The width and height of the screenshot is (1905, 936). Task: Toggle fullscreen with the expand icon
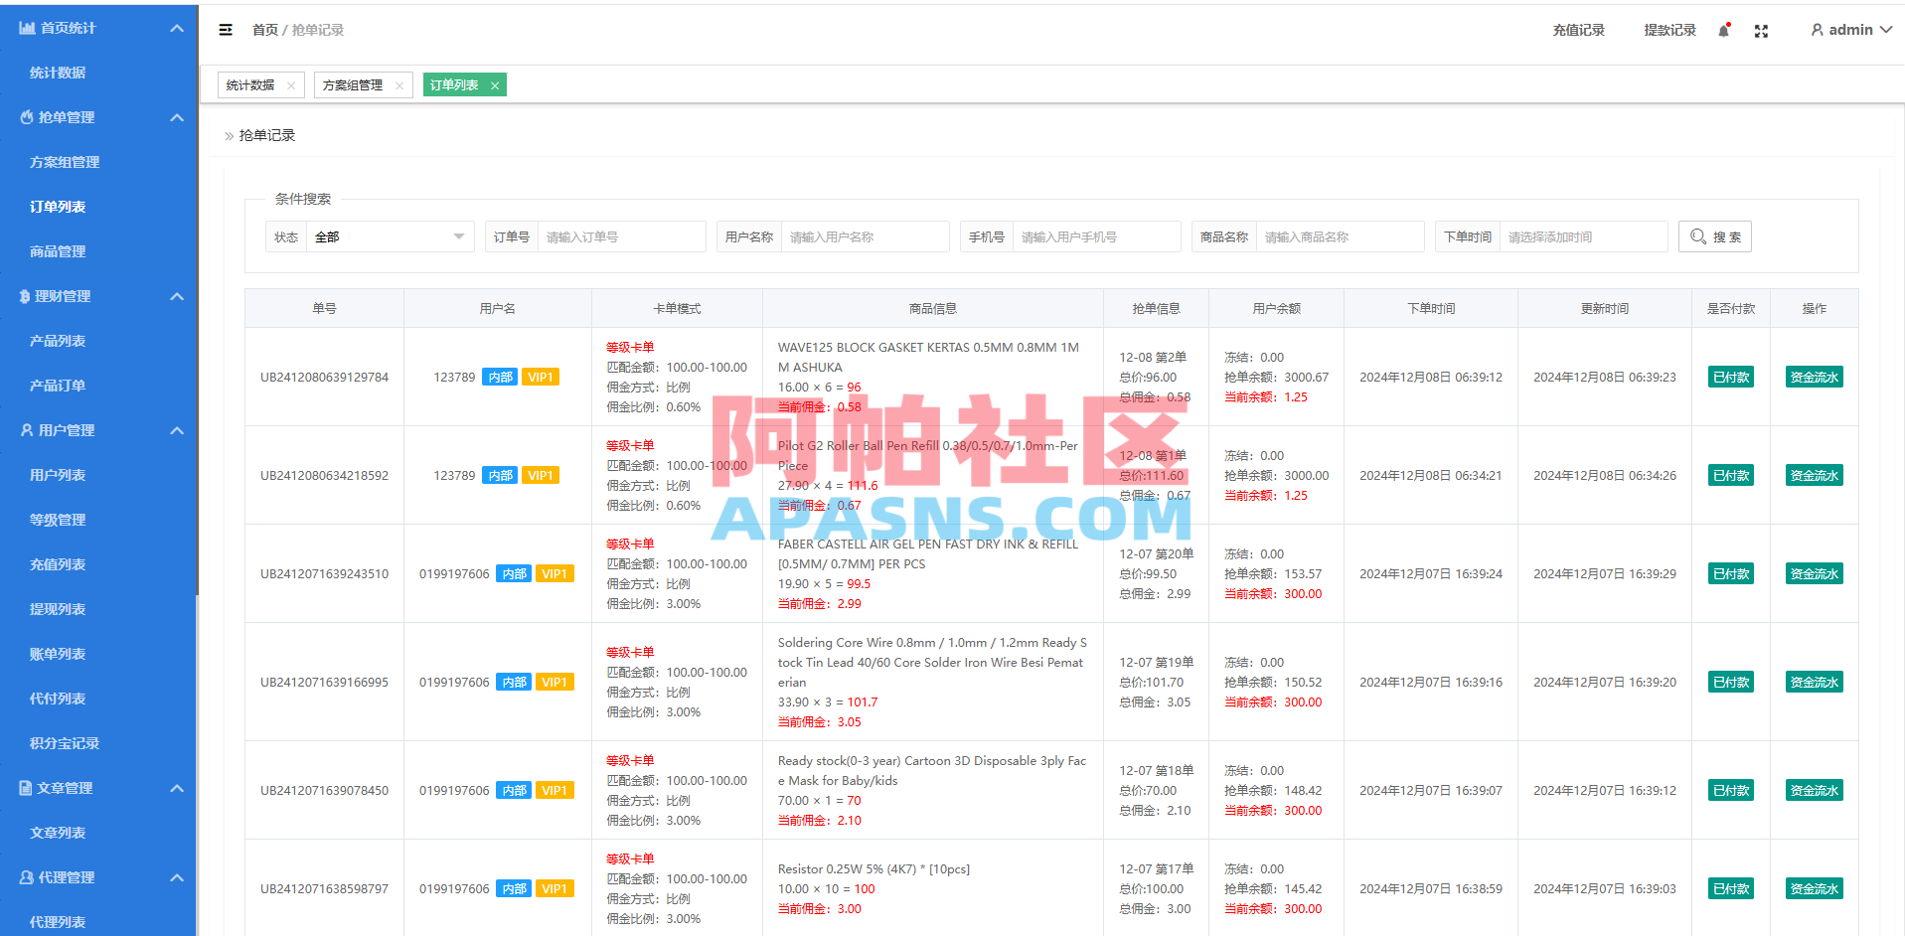point(1761,30)
